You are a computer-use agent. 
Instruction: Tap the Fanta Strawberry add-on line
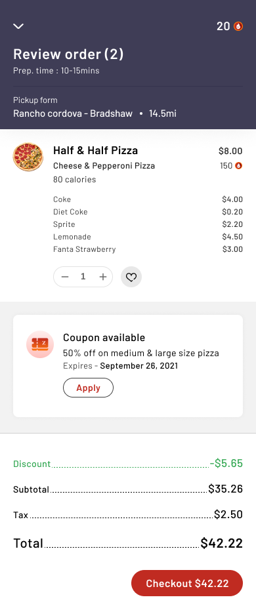[148, 249]
